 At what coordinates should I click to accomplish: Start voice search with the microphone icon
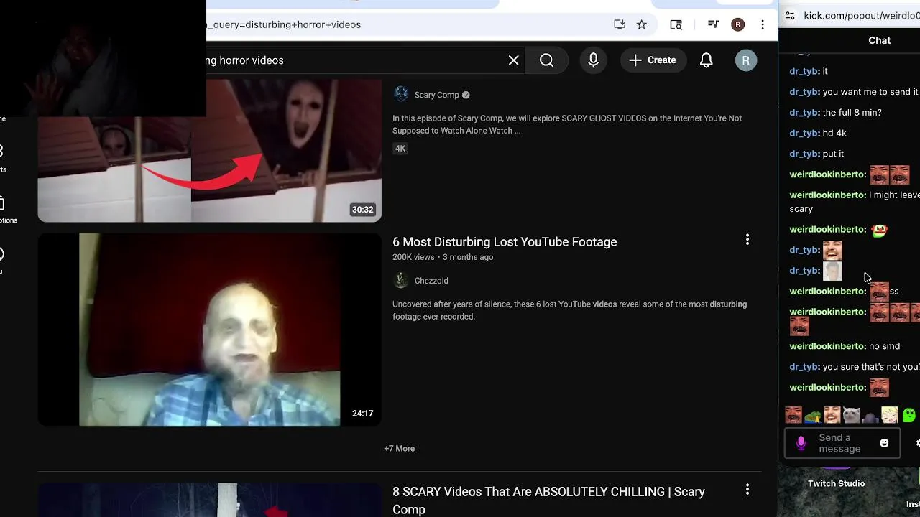point(593,60)
